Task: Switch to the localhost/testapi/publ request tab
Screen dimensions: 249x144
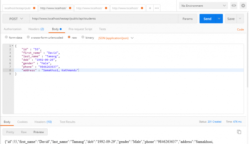Action: point(20,8)
